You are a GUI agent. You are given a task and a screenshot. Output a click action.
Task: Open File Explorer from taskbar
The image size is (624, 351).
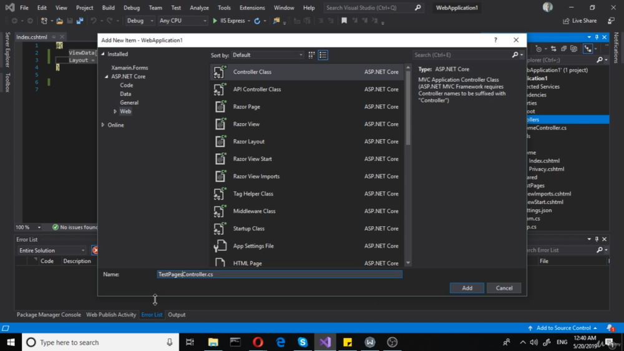coord(213,342)
